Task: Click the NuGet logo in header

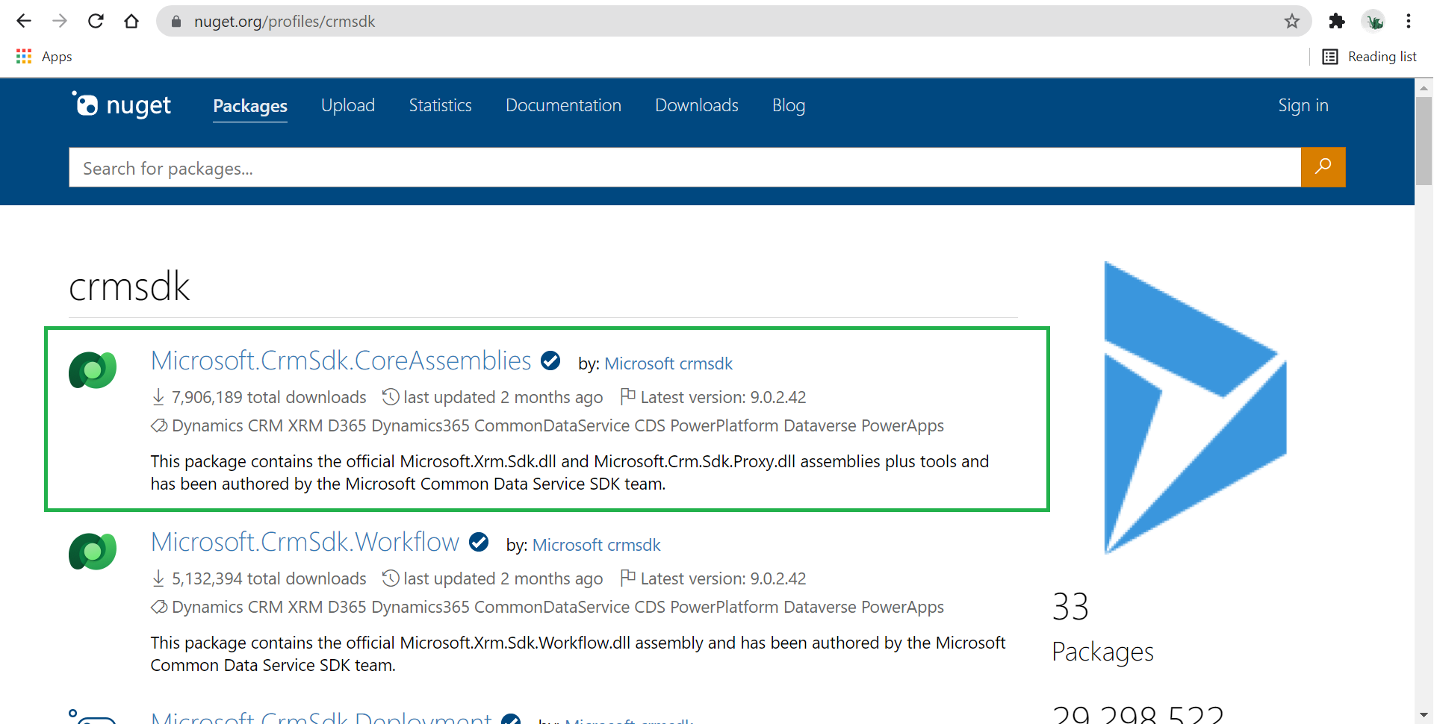Action: pos(122,105)
